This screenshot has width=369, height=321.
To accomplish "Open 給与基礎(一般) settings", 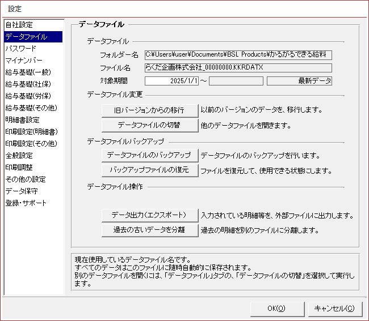I will [27, 72].
